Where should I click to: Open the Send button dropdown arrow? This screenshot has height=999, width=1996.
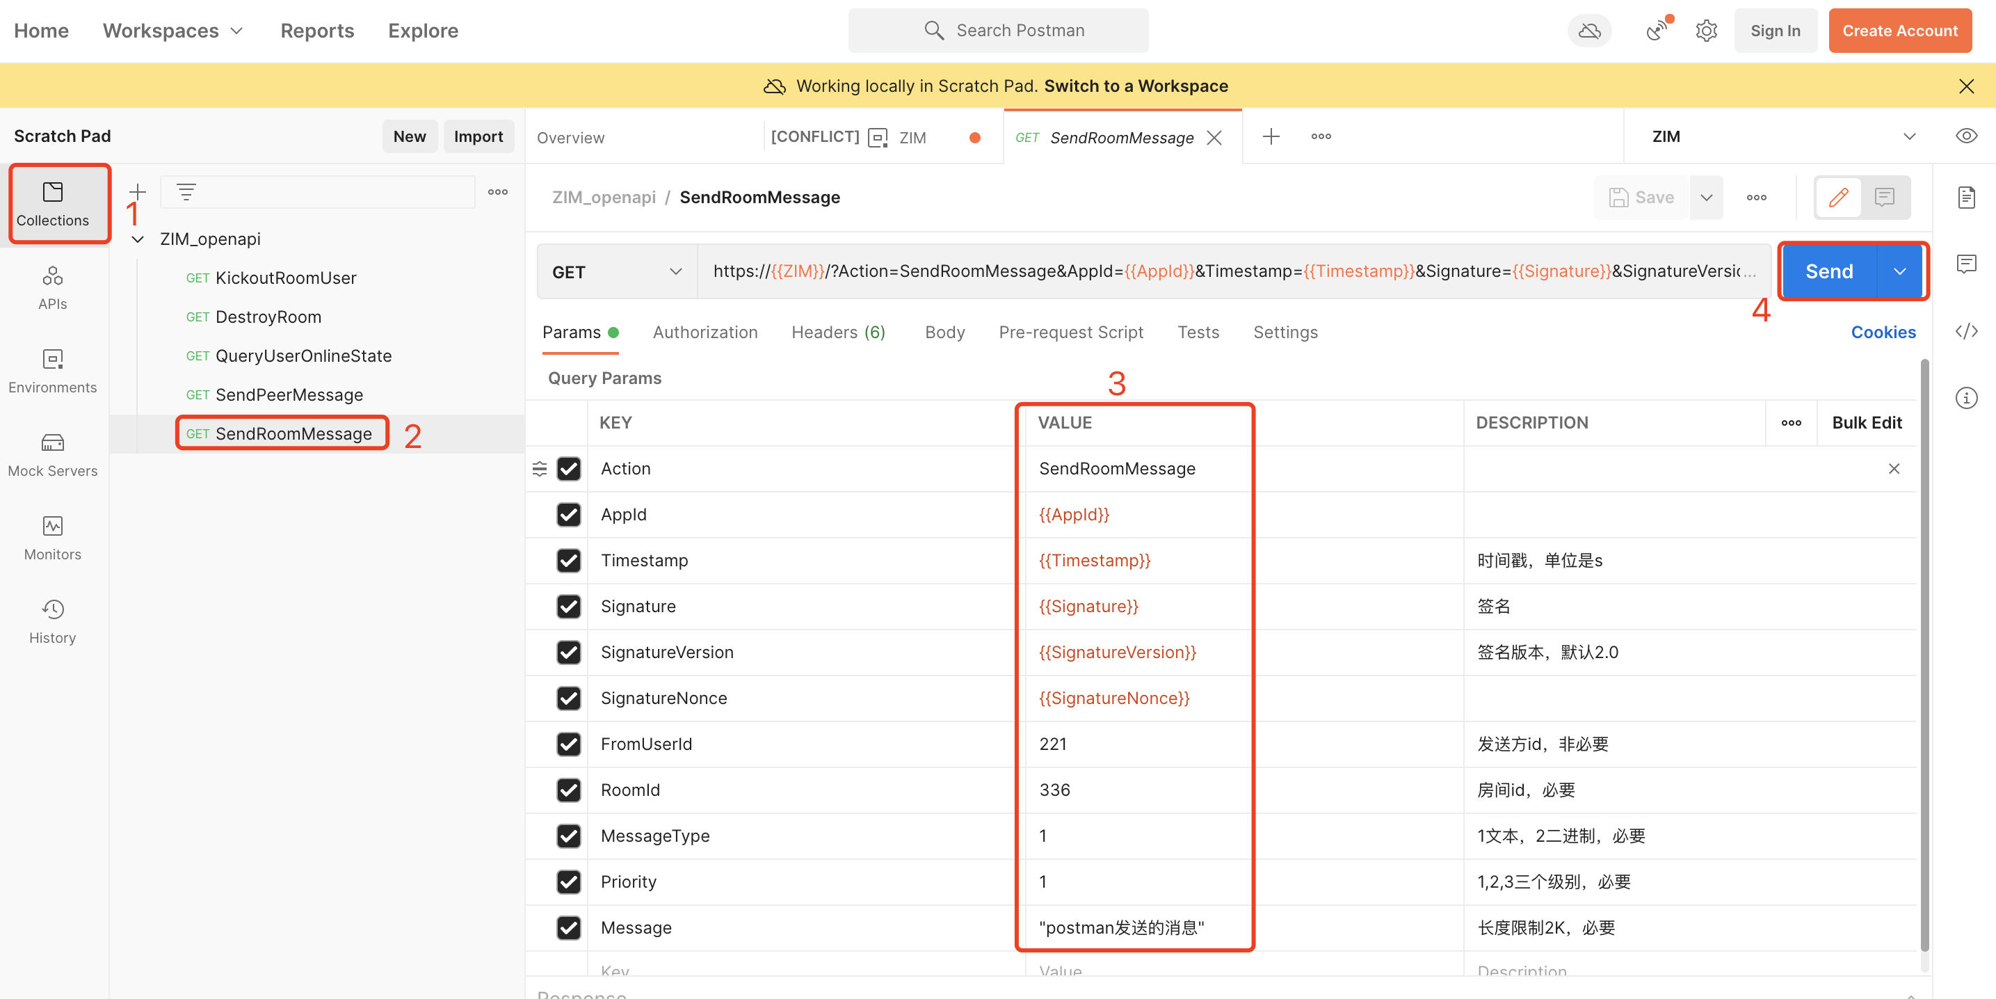point(1899,271)
